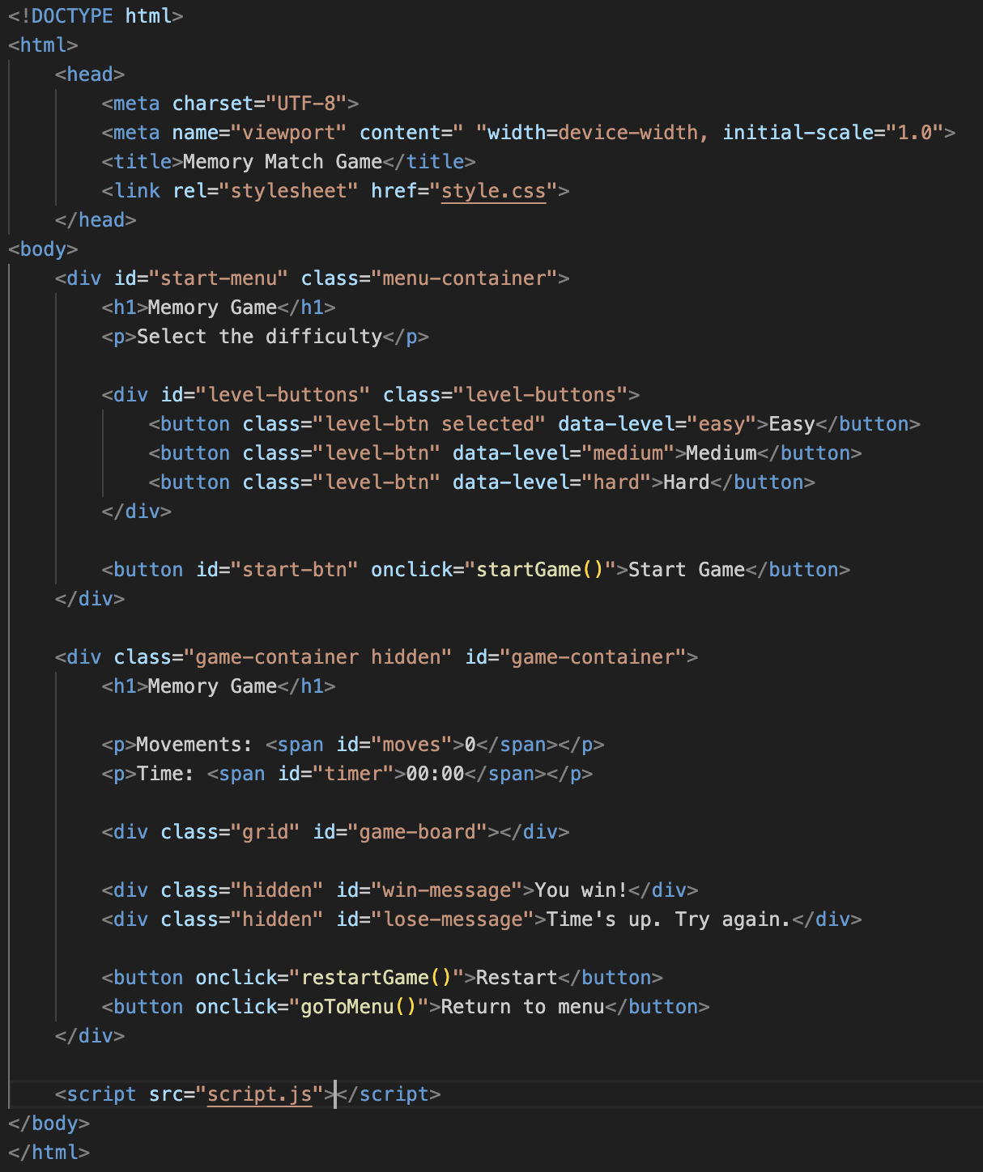This screenshot has width=983, height=1172.
Task: Place cursor on "game-board" id value
Action: pos(417,832)
